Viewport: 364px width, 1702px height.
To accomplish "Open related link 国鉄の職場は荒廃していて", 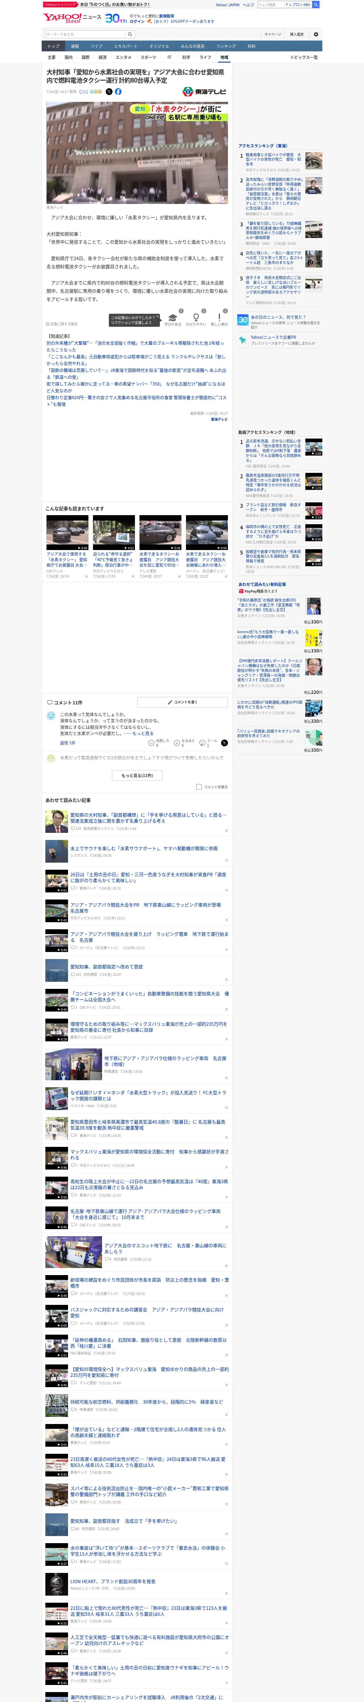I will tap(136, 374).
